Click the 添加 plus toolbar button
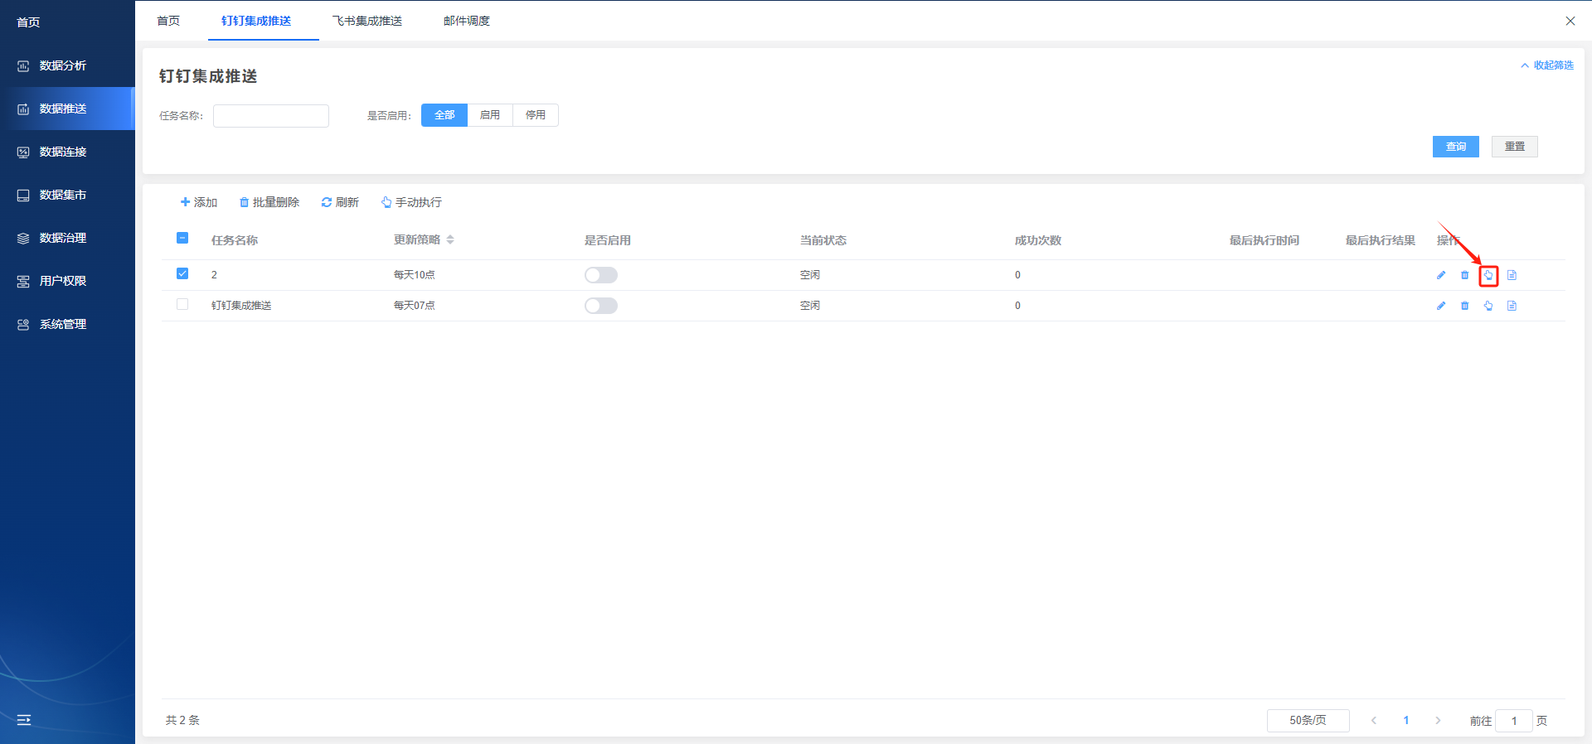 click(199, 202)
